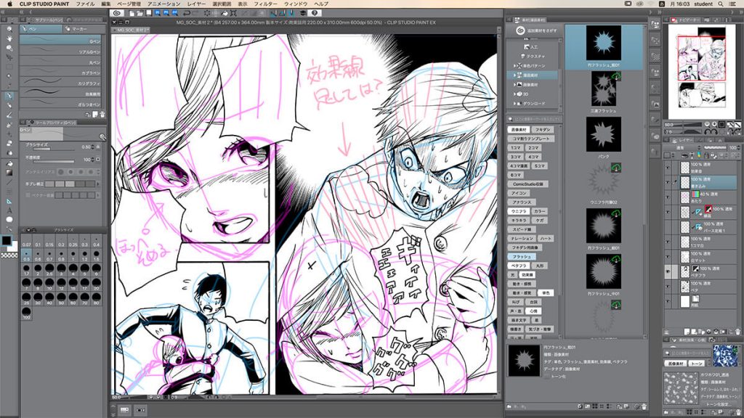Select the Balloon tool
The height and width of the screenshot is (418, 744).
coord(9,220)
